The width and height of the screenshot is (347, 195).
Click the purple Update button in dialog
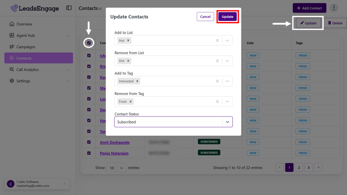pyautogui.click(x=227, y=17)
